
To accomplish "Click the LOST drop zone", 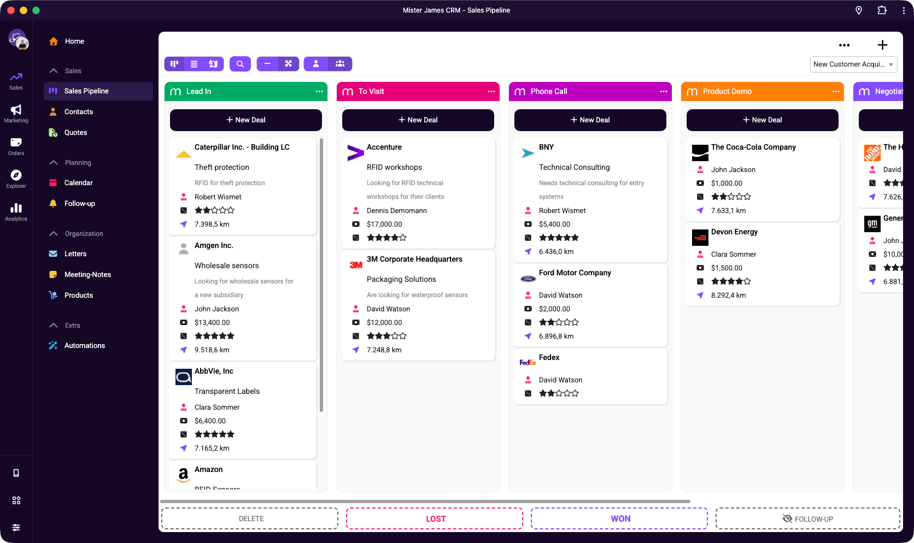I will pyautogui.click(x=435, y=519).
